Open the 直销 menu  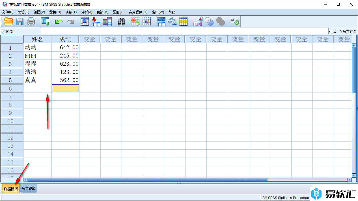(102, 12)
